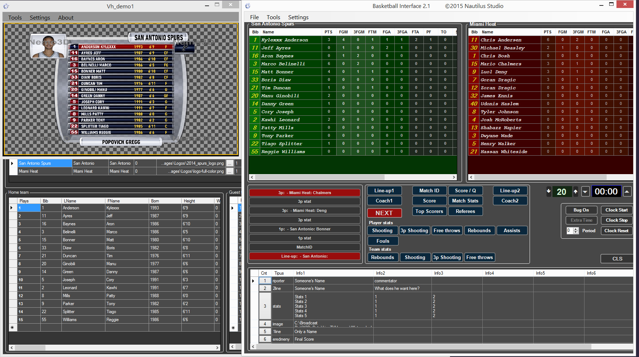The height and width of the screenshot is (357, 639).
Task: Open the About menu in Vh_demo1
Action: point(65,17)
